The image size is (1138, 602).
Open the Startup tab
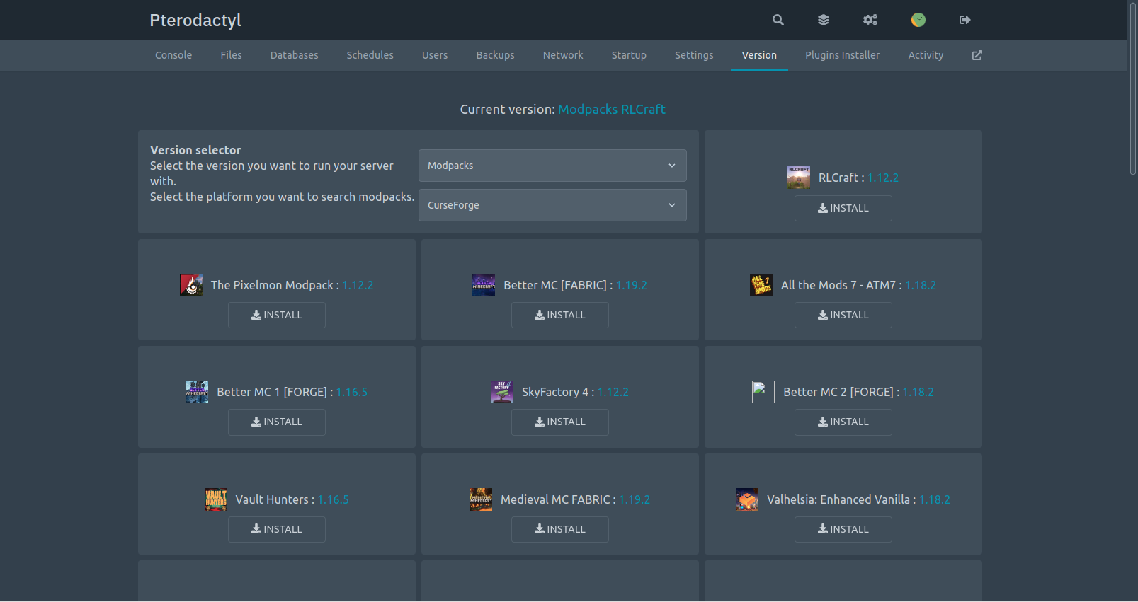click(x=629, y=55)
